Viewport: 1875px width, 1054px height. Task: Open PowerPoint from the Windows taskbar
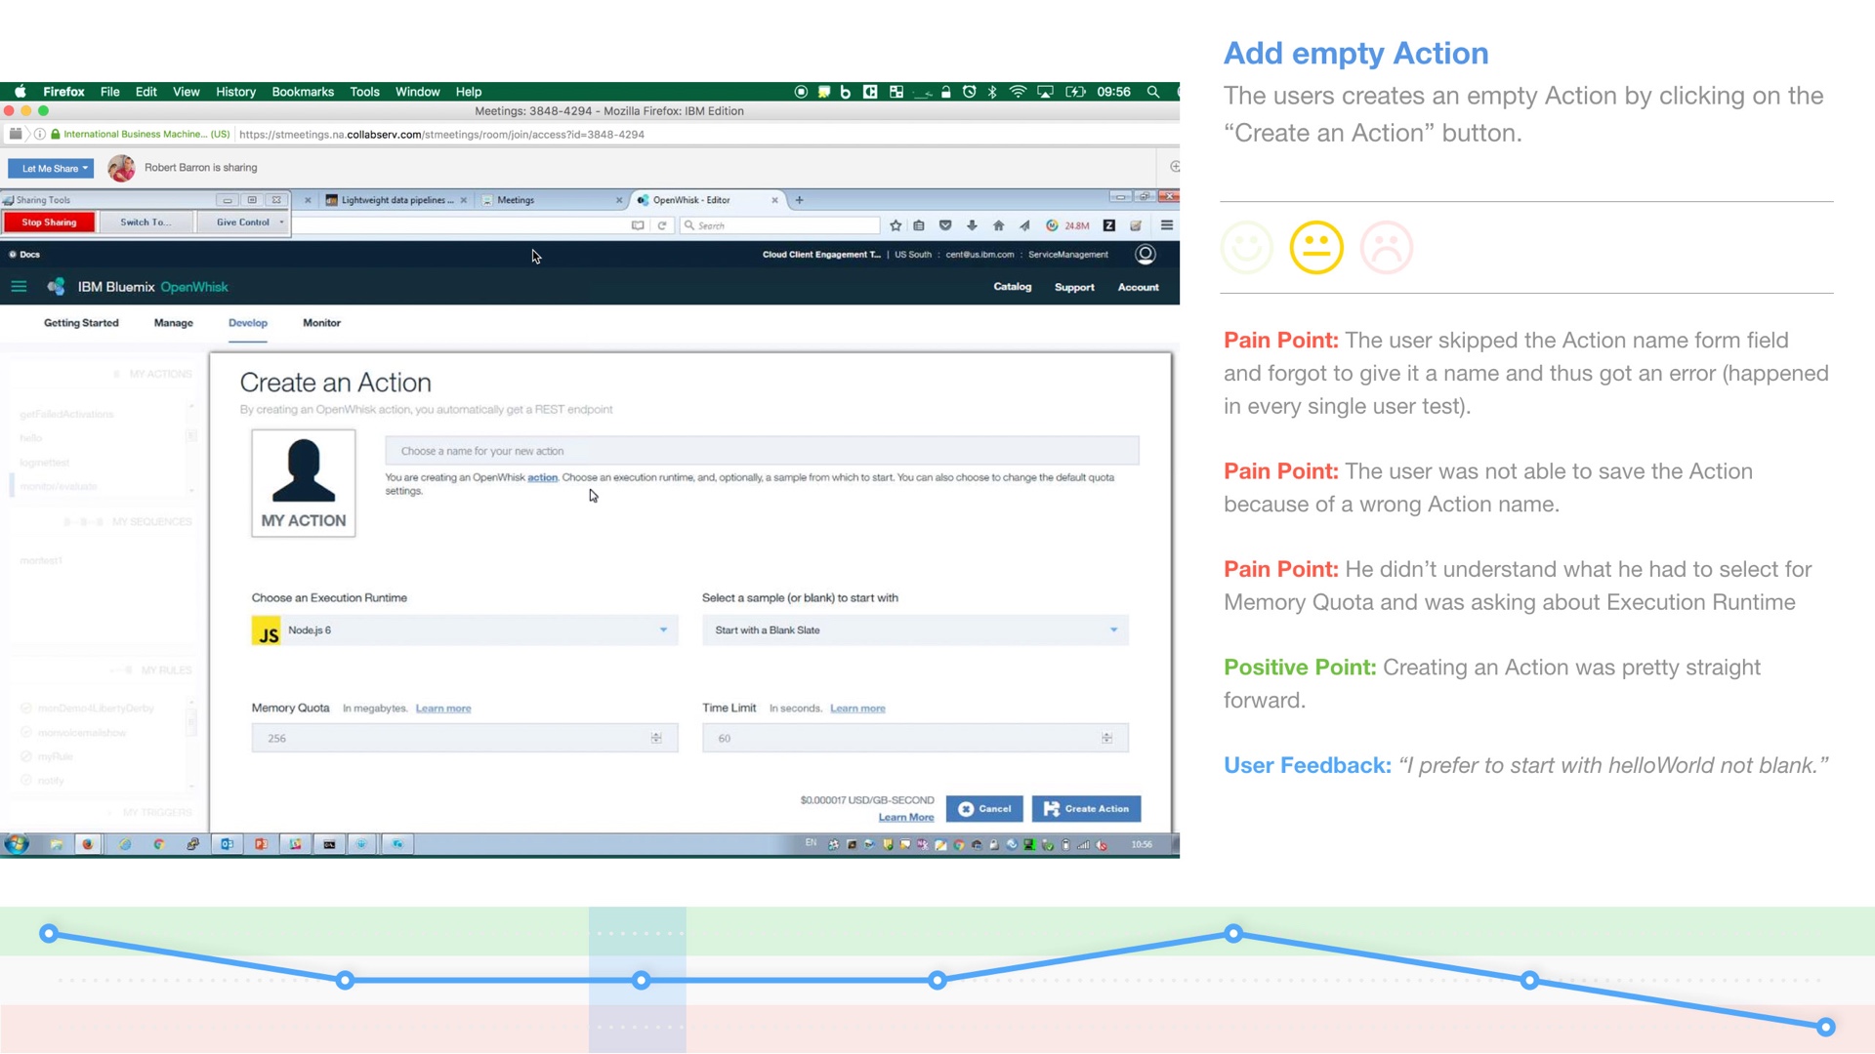[x=261, y=844]
